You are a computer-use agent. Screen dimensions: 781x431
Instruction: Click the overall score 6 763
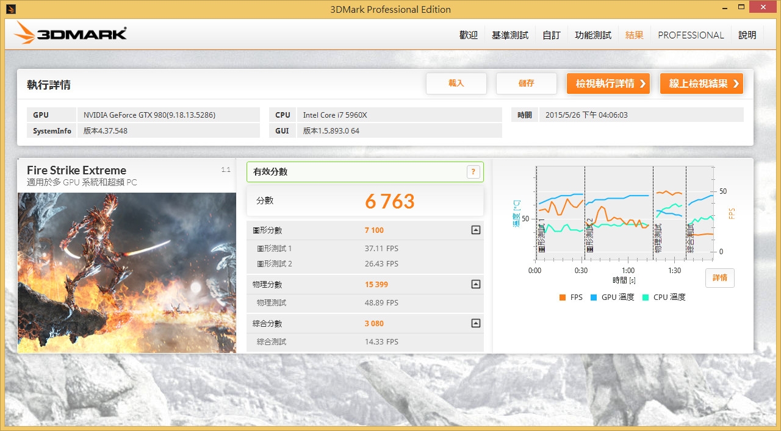[x=390, y=201]
